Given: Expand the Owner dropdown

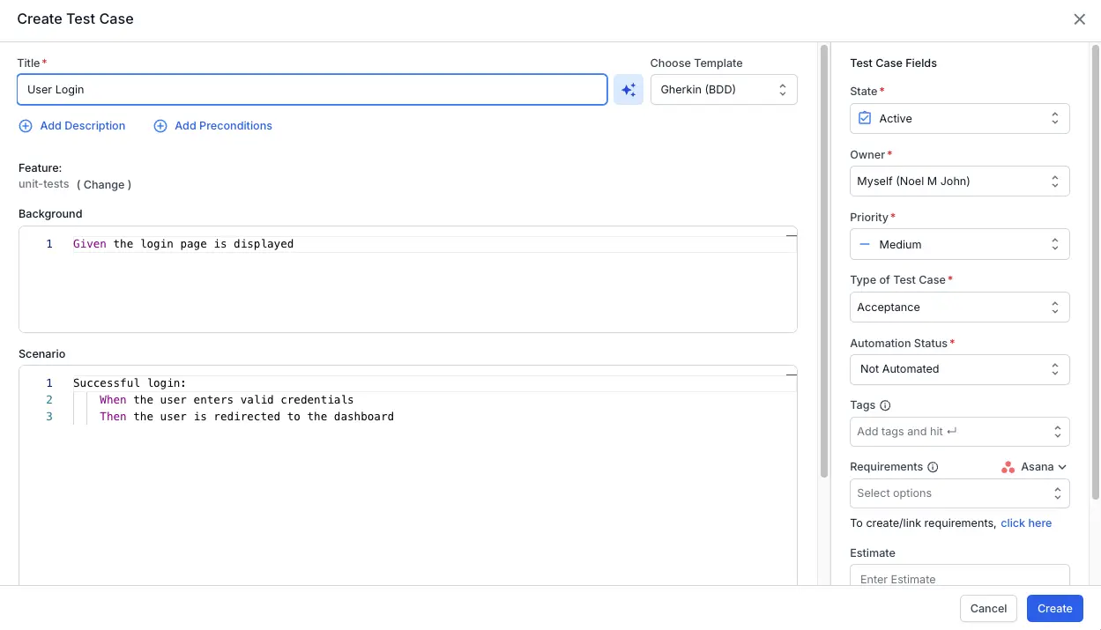Looking at the screenshot, I should (959, 182).
